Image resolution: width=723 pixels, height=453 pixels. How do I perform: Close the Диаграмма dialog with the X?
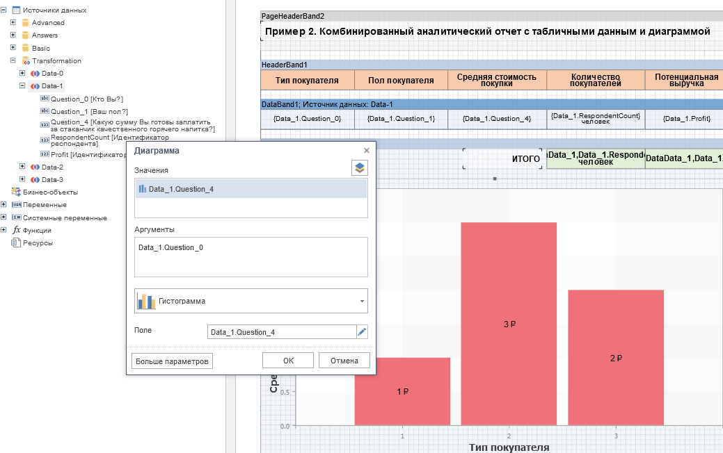tap(367, 150)
